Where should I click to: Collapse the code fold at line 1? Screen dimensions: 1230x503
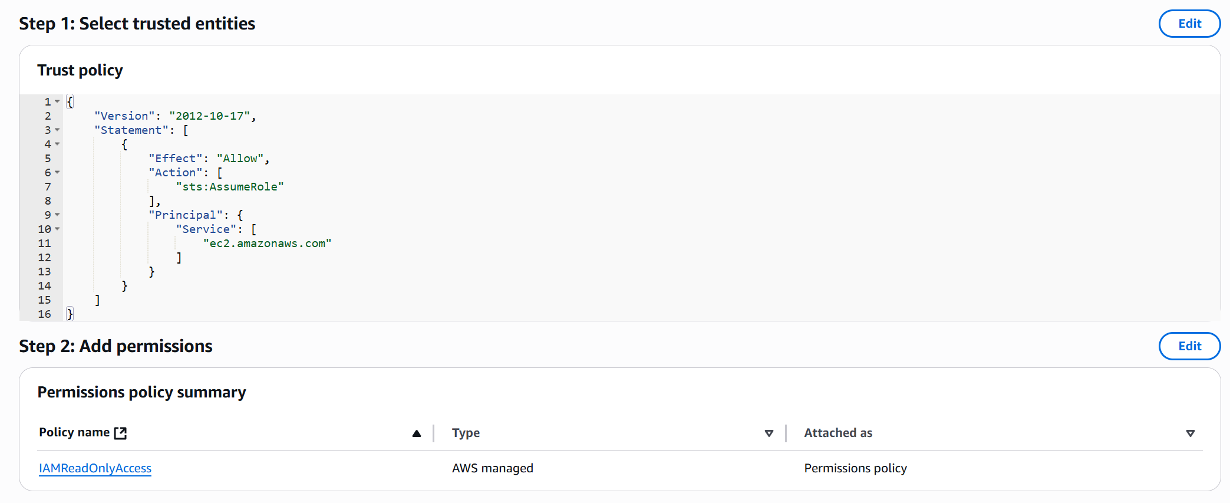tap(57, 101)
